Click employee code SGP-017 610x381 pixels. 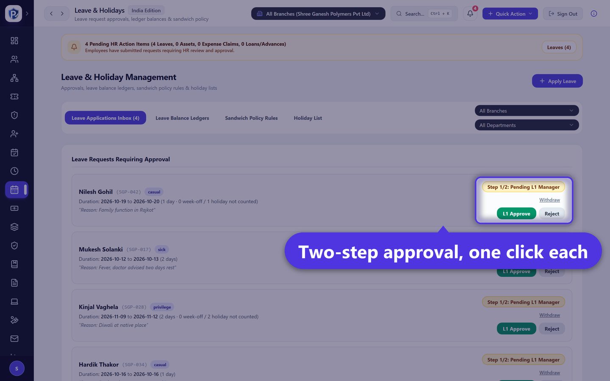pos(139,250)
